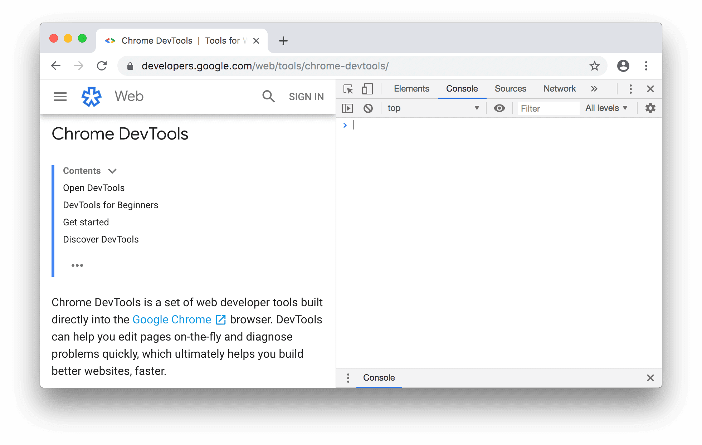Click the Google Chrome hyperlink
The image size is (702, 445).
172,319
